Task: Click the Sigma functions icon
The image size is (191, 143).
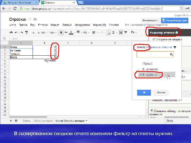Action: [114, 32]
